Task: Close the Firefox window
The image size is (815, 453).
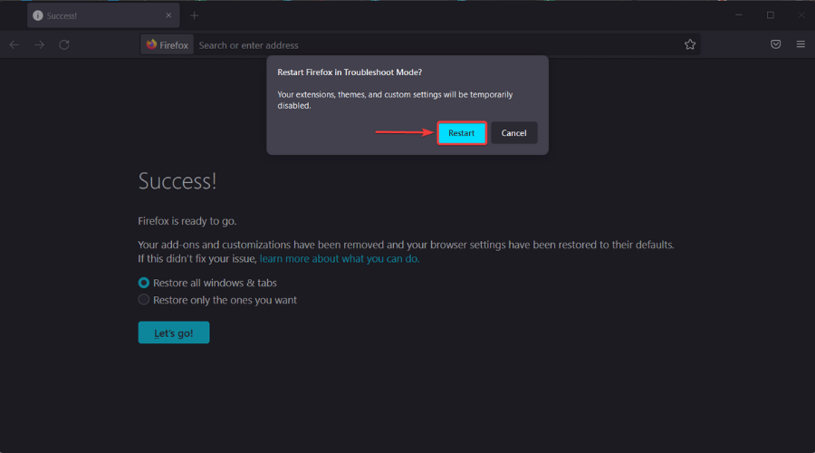Action: coord(801,15)
